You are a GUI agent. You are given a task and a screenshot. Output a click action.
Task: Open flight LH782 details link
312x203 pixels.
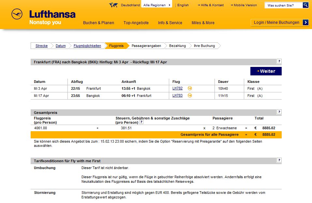click(x=177, y=88)
